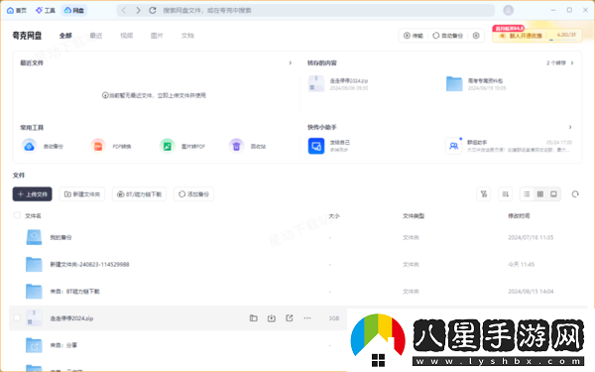Image resolution: width=595 pixels, height=372 pixels.
Task: Show the 文档 category tab
Action: (x=187, y=36)
